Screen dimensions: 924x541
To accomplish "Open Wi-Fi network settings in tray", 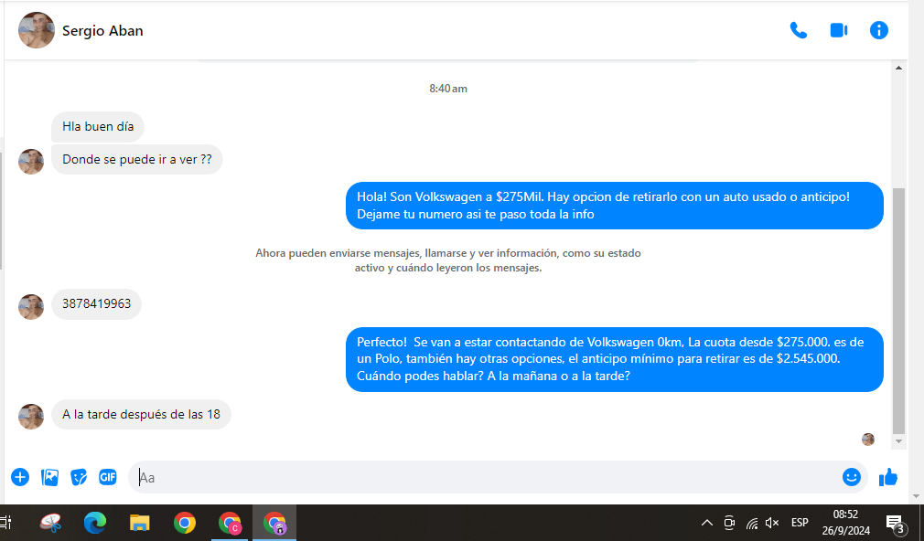I will click(x=751, y=523).
